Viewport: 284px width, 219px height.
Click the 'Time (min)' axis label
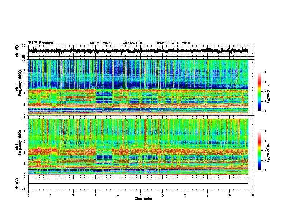(x=143, y=199)
